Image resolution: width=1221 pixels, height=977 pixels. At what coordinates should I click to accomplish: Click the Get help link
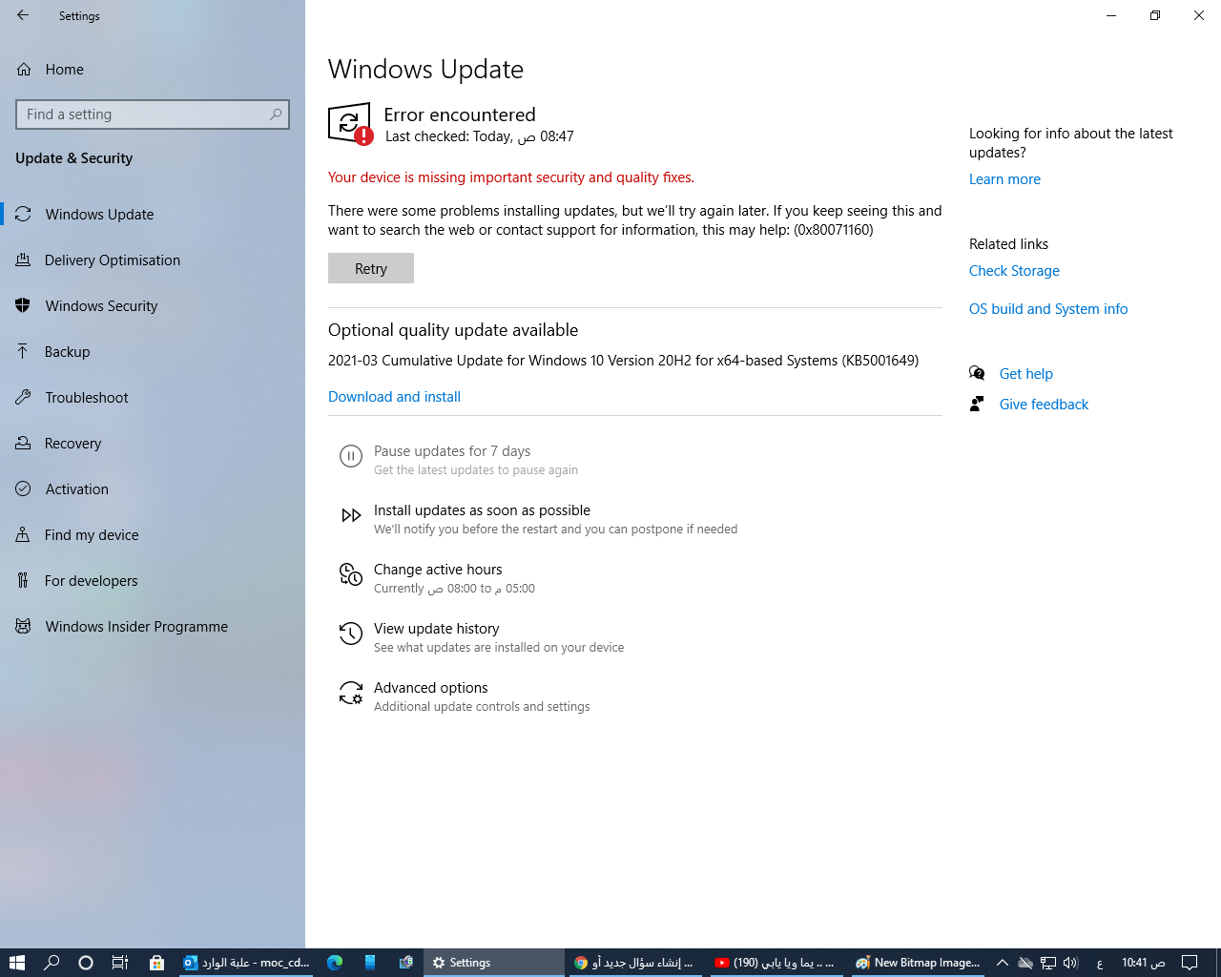(x=1026, y=374)
